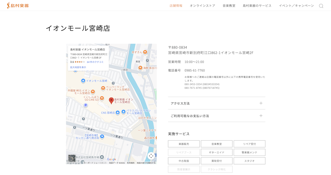Image resolution: width=331 pixels, height=175 pixels.
Task: Select the イオンモール宮崎 shopping marker
Action: [83, 81]
